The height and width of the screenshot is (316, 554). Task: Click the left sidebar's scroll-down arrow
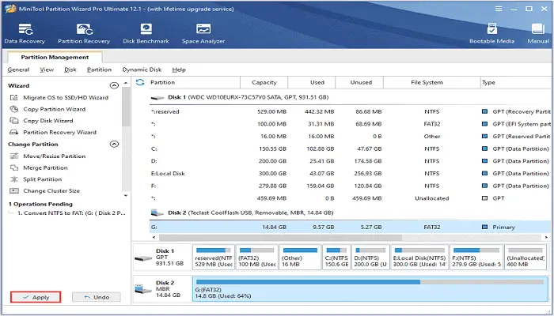126,195
